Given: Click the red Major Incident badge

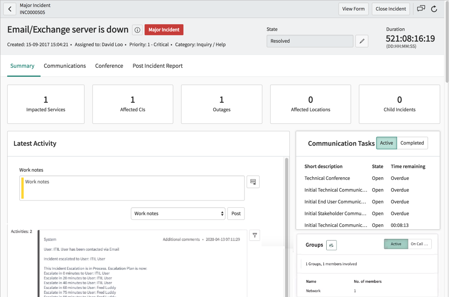Looking at the screenshot, I should 164,30.
